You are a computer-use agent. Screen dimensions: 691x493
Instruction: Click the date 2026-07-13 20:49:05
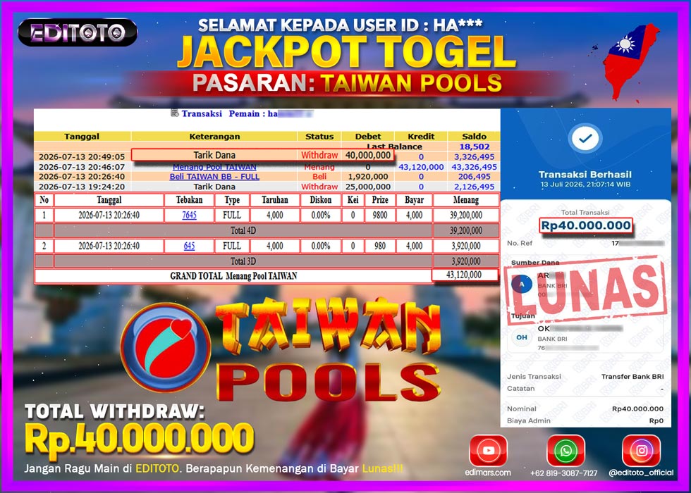pyautogui.click(x=82, y=156)
